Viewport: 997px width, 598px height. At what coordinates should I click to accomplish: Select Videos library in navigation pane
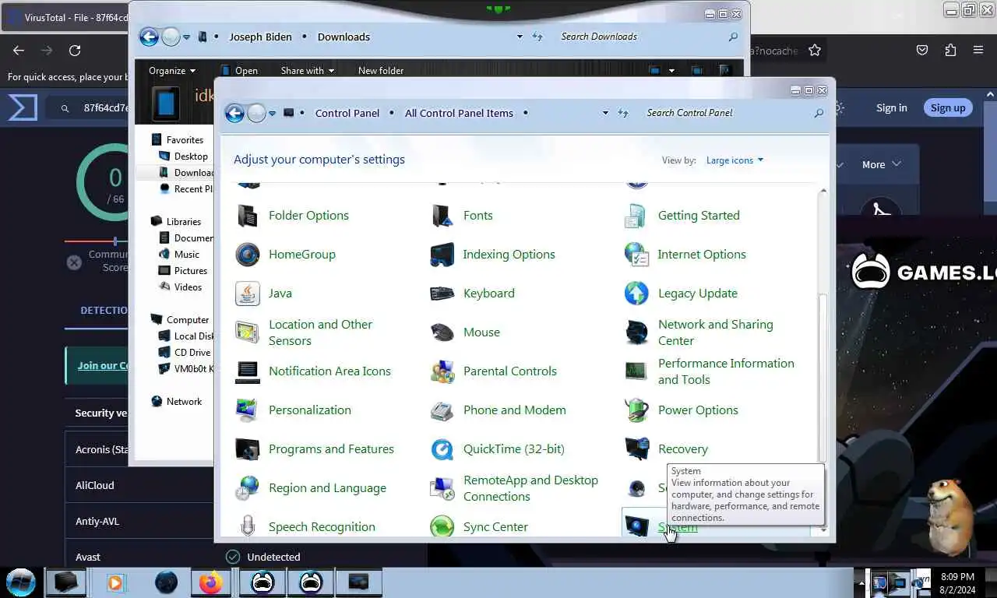tap(181, 287)
